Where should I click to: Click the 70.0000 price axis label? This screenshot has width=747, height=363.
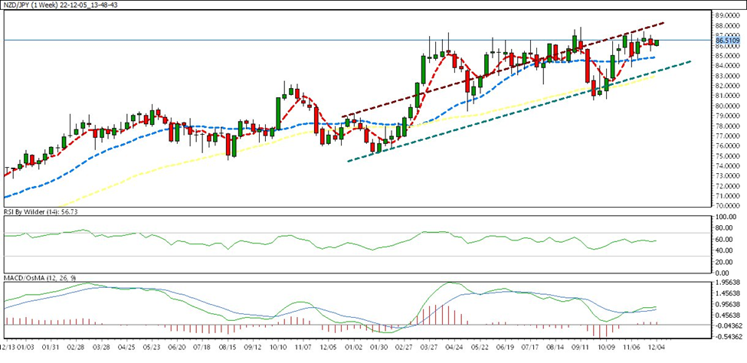click(726, 205)
